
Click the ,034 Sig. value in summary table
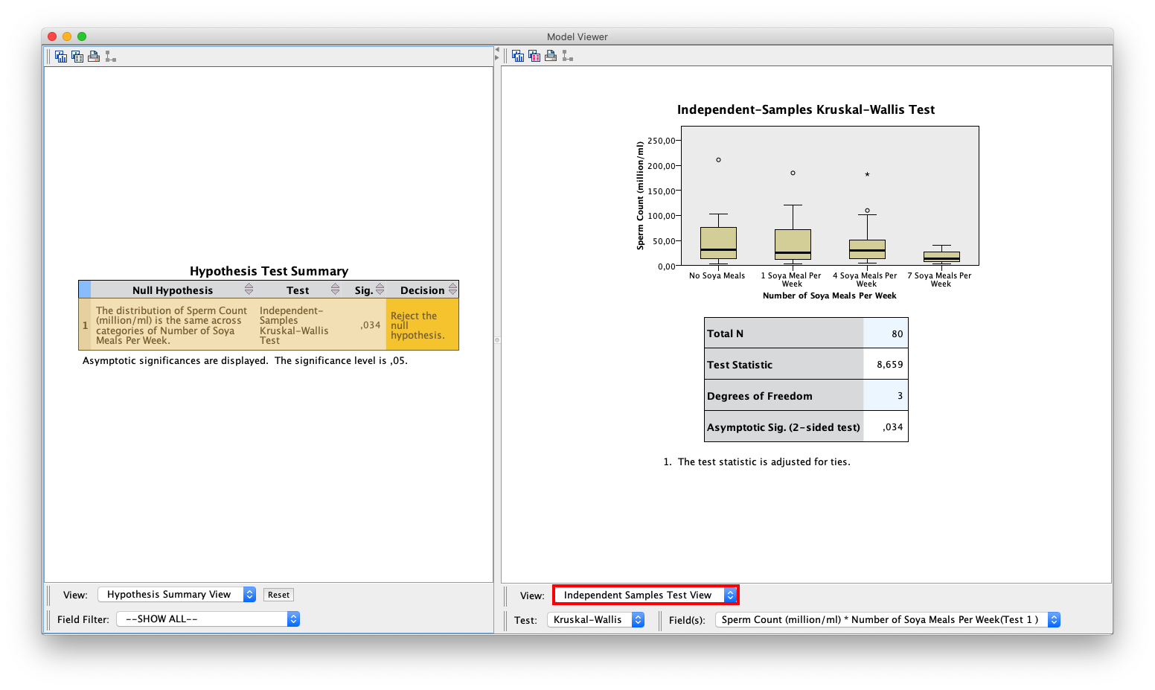coord(371,325)
